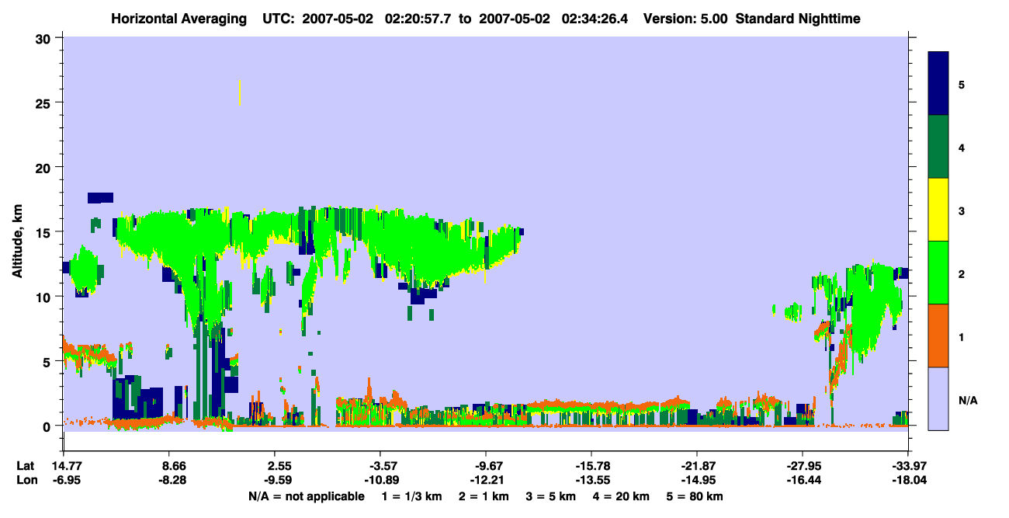Click the y-axis tick label 20

[45, 167]
